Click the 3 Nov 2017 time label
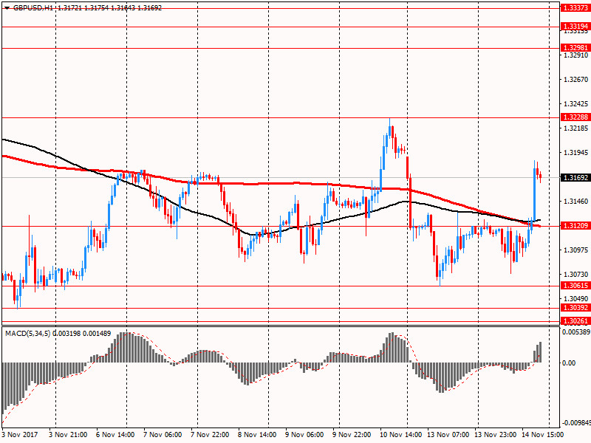Image resolution: width=591 pixels, height=443 pixels. [20, 435]
